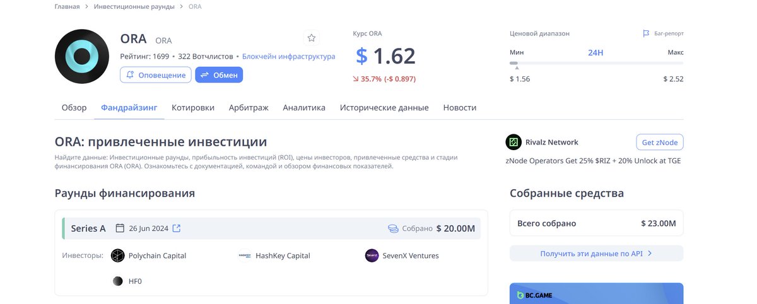Add ORA to favorites with star icon
Screen dimensions: 757x304
pos(312,38)
